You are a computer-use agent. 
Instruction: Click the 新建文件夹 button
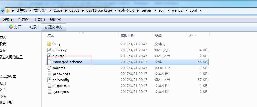(54, 27)
